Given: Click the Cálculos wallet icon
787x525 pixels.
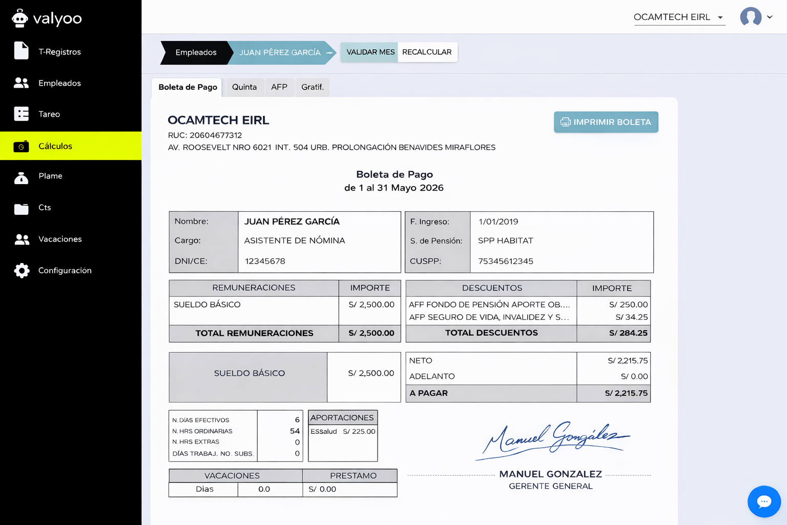Looking at the screenshot, I should 21,147.
